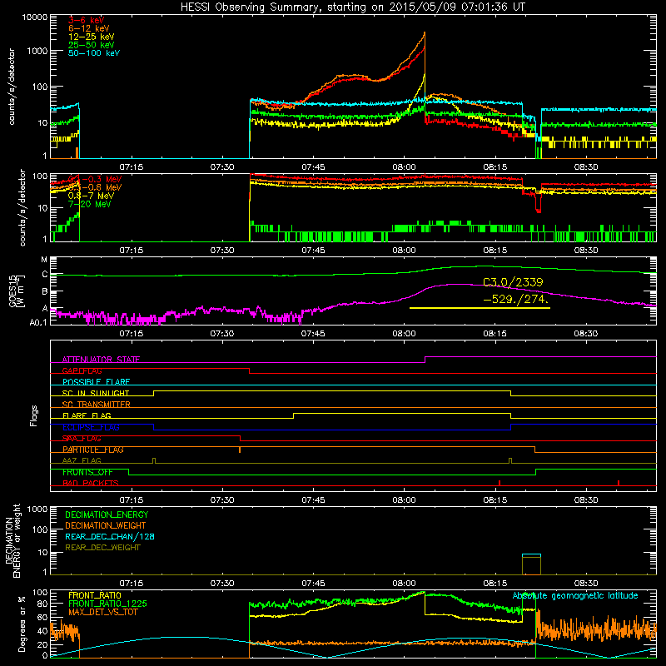This screenshot has height=666, width=666.
Task: Click the POSSIBLE_FLARE flag label
Action: click(96, 382)
